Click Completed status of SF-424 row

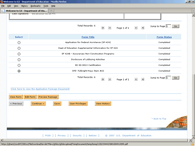tap(164, 42)
